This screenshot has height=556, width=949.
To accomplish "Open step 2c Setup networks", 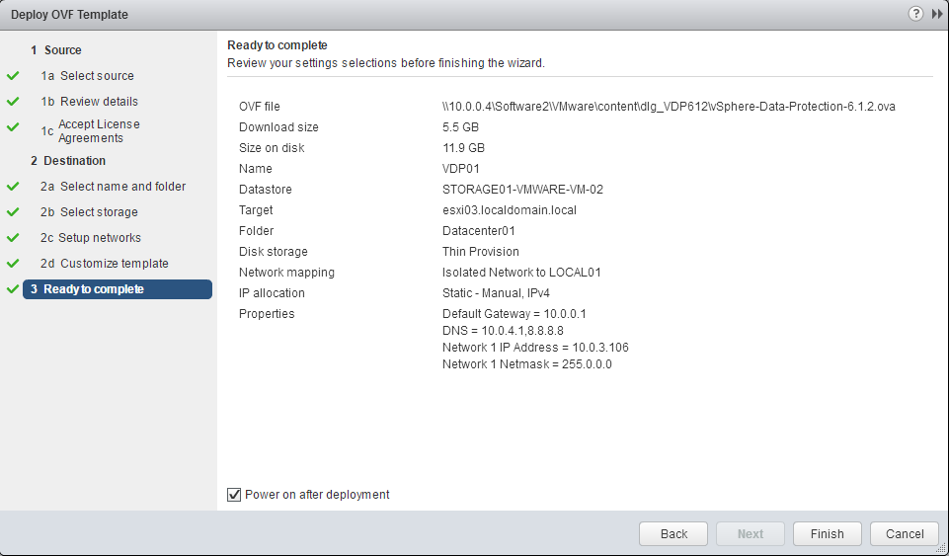I will pyautogui.click(x=100, y=238).
